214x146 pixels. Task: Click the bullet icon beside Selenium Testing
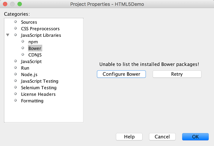click(x=16, y=87)
